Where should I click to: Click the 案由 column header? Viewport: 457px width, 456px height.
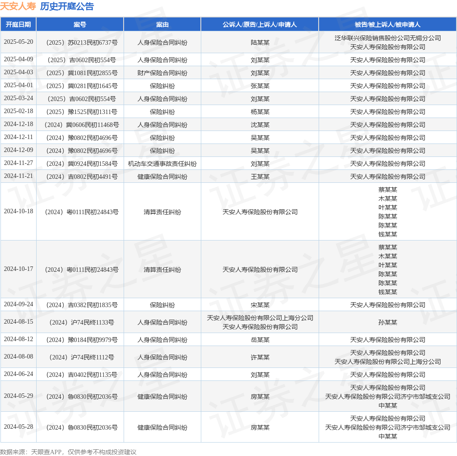click(162, 25)
